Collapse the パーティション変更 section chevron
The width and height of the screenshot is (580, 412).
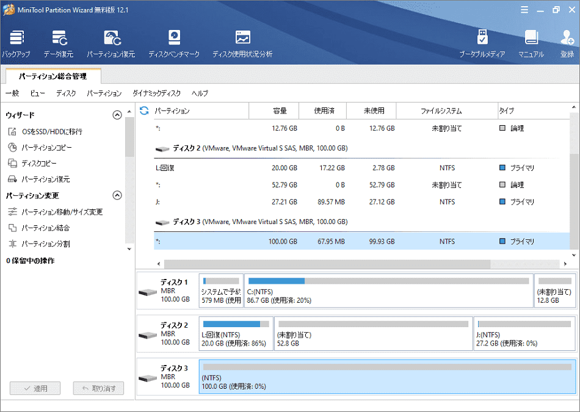[x=117, y=195]
